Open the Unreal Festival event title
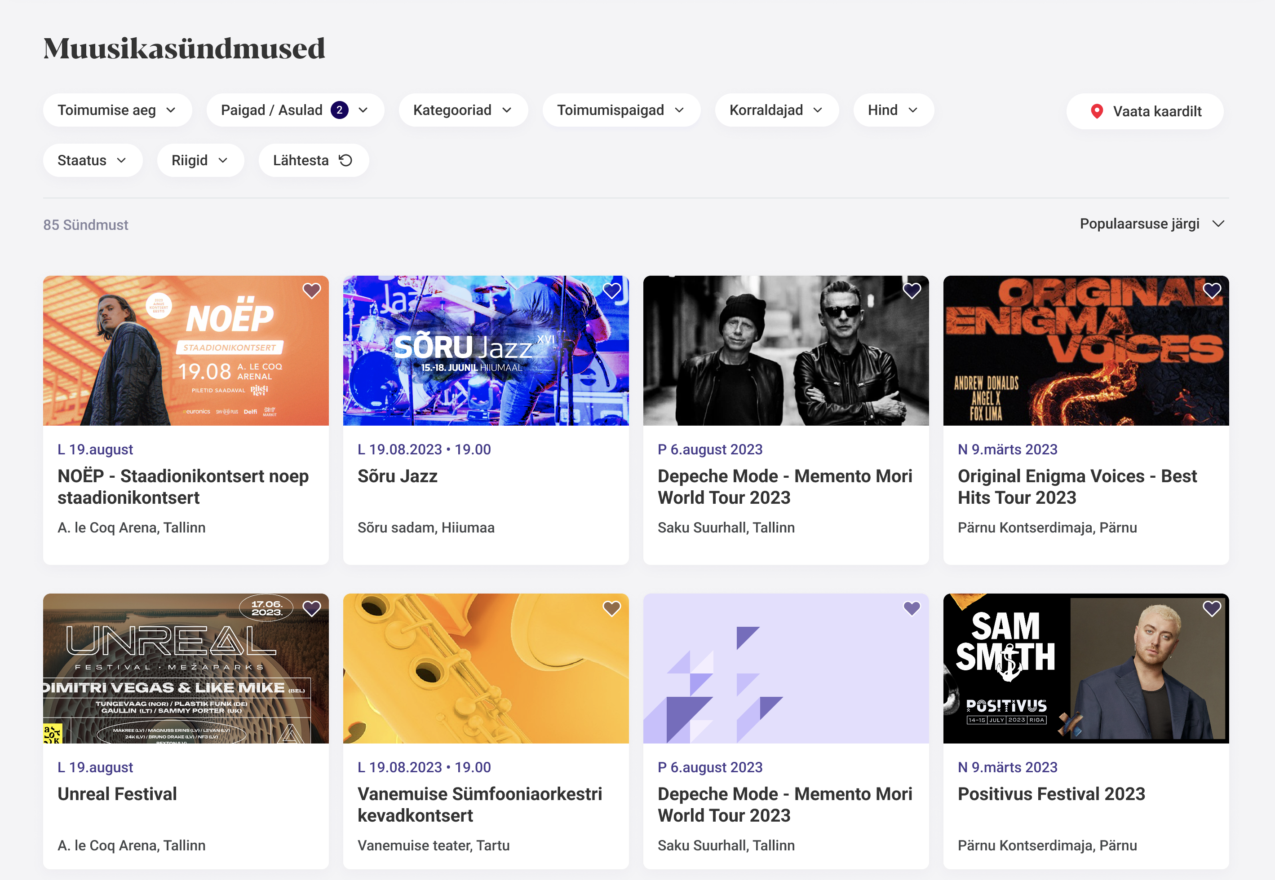 pos(117,794)
